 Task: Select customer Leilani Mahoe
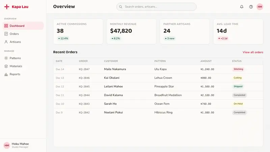(x=113, y=86)
